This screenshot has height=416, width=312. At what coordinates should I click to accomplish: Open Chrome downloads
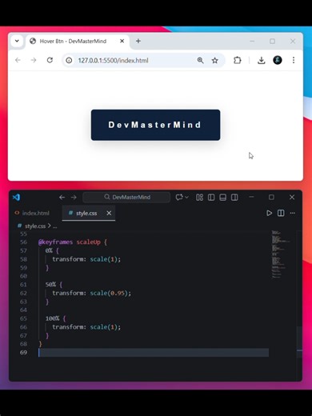[262, 61]
